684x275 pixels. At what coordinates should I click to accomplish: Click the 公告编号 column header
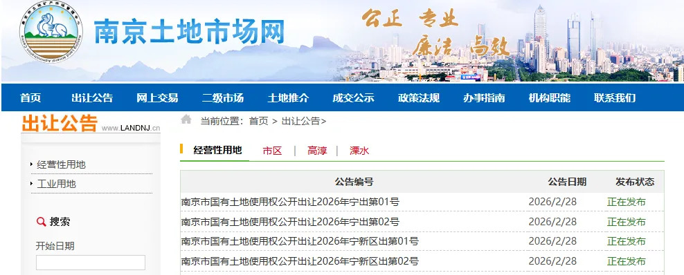pos(354,182)
